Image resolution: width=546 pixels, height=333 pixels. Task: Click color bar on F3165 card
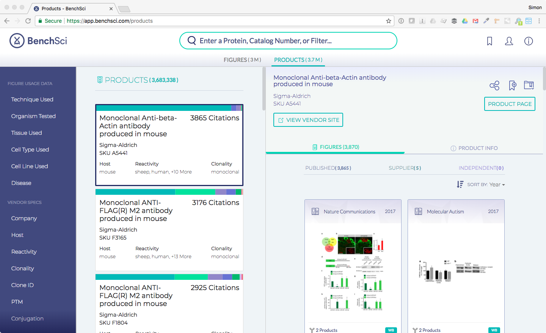pyautogui.click(x=169, y=192)
